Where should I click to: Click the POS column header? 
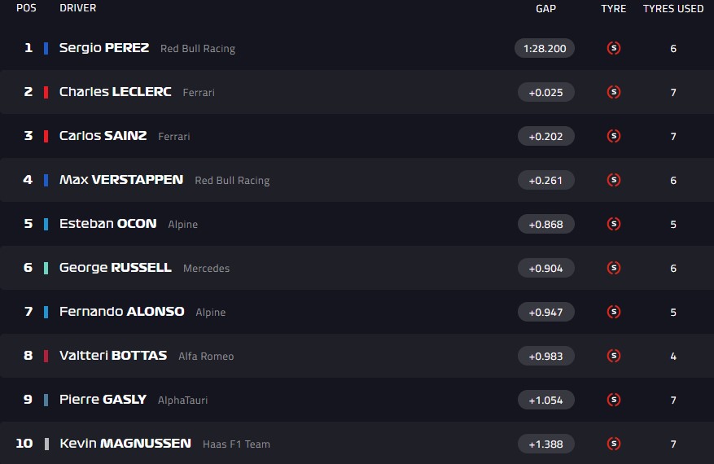pos(26,8)
